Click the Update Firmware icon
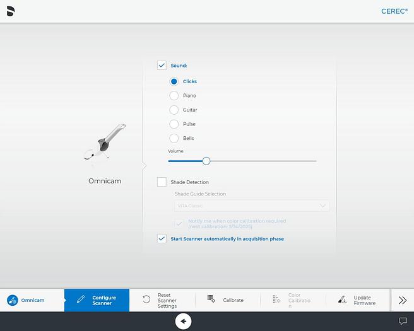The width and height of the screenshot is (414, 331). (342, 300)
